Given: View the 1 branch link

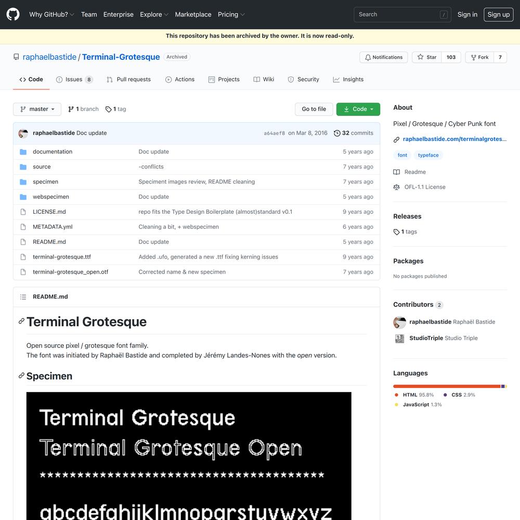Looking at the screenshot, I should coord(83,109).
